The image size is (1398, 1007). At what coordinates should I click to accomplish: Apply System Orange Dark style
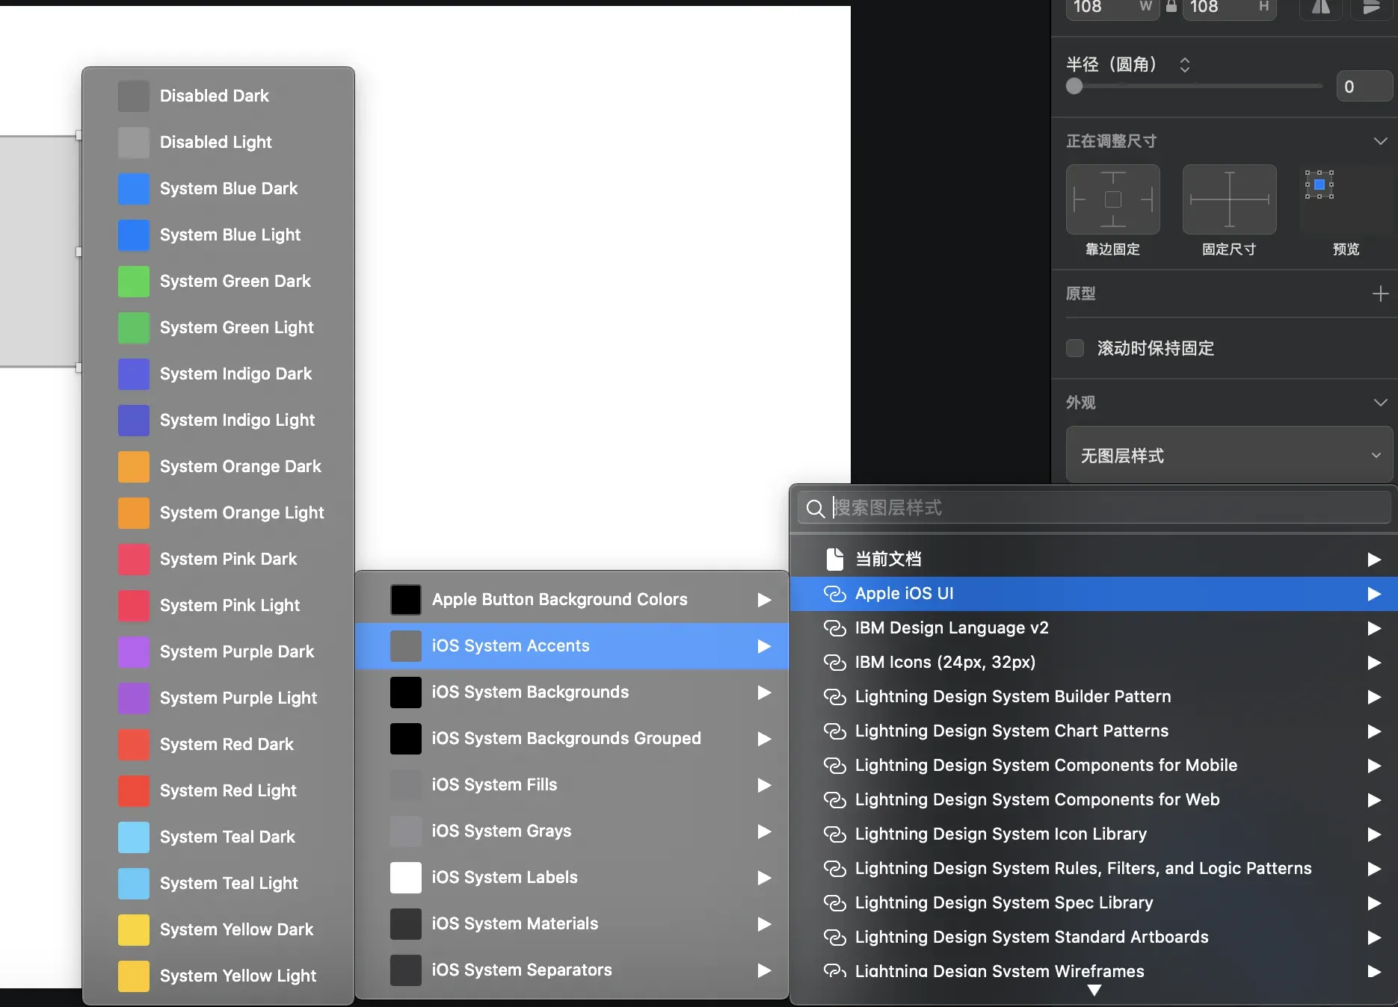pos(218,466)
